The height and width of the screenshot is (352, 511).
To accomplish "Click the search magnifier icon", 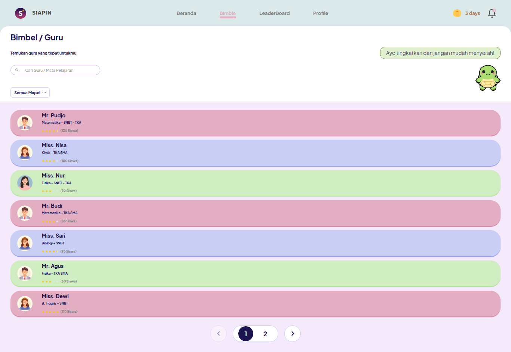I will pos(17,70).
